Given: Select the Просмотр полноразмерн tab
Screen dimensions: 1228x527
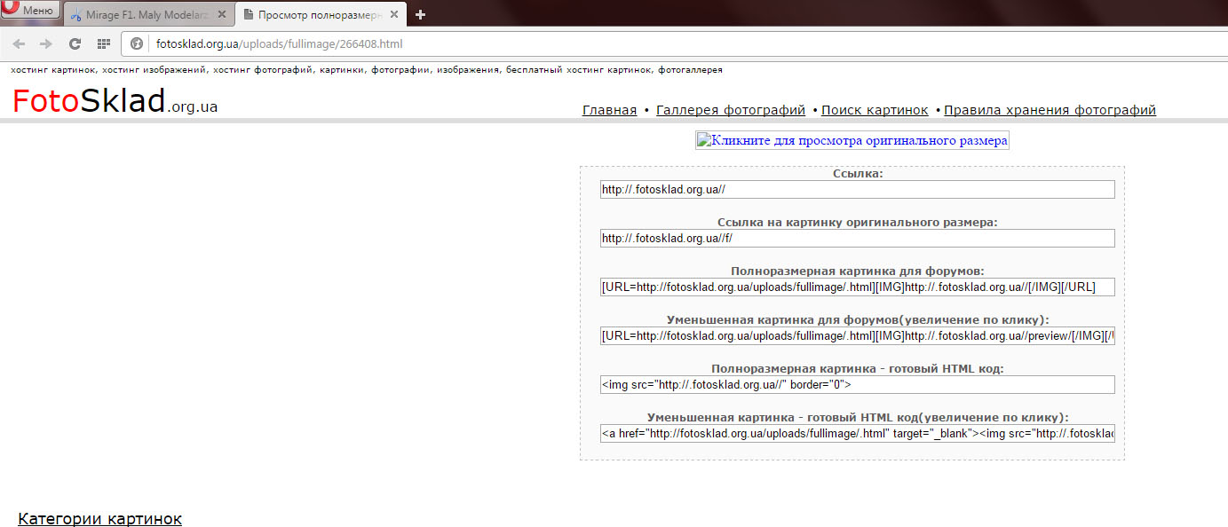Looking at the screenshot, I should (320, 14).
